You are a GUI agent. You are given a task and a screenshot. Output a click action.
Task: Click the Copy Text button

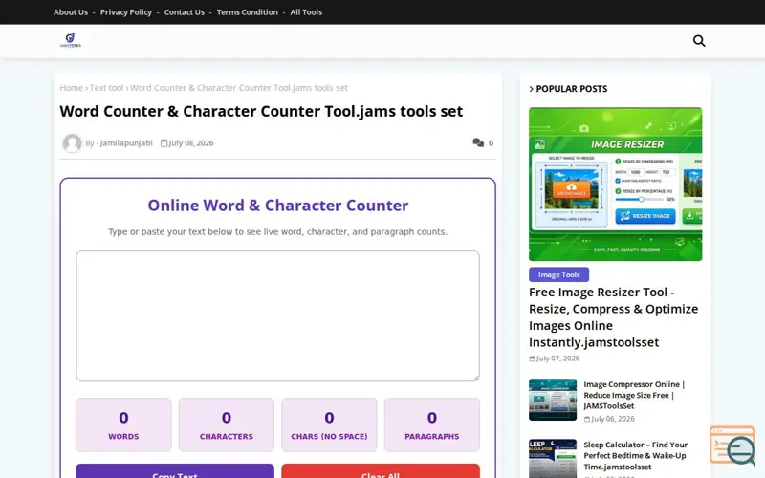click(x=175, y=471)
